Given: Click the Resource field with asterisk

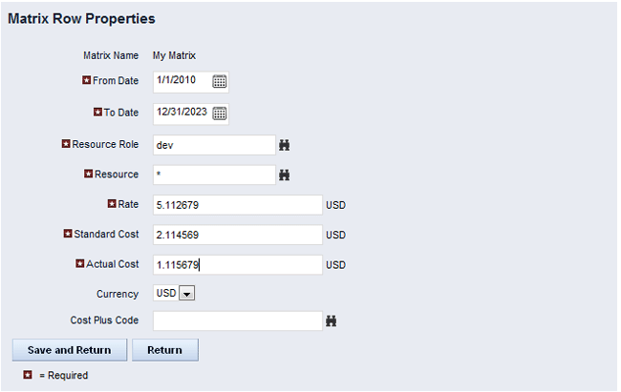Looking at the screenshot, I should pos(213,175).
